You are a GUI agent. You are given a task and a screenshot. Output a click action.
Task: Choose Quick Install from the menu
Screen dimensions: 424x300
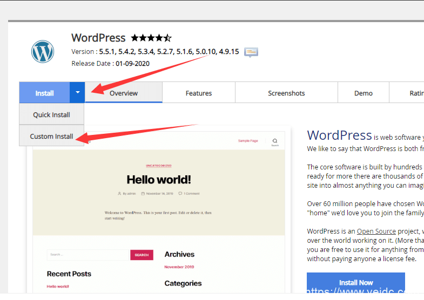coord(51,114)
